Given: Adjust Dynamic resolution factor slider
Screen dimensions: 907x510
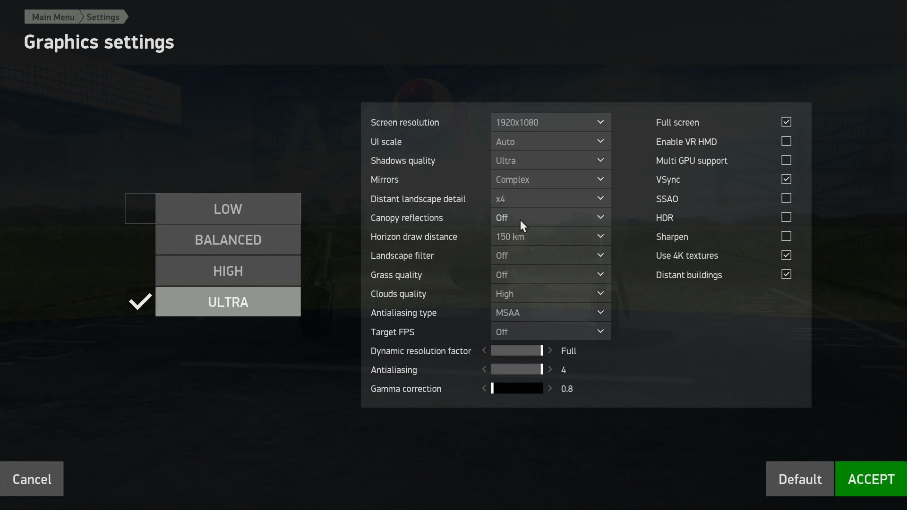Looking at the screenshot, I should [517, 350].
